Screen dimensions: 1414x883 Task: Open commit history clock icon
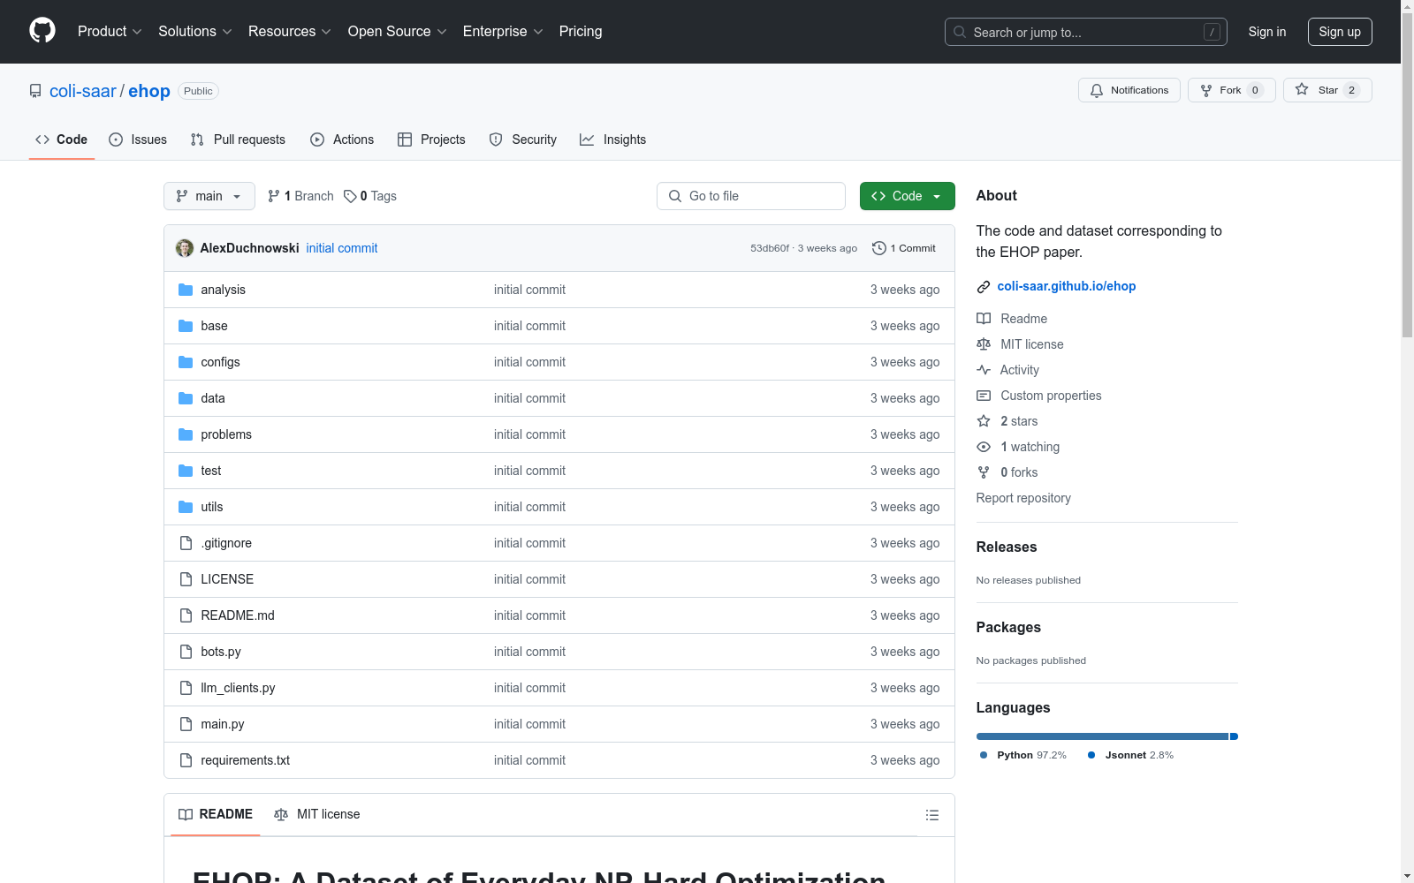coord(878,248)
